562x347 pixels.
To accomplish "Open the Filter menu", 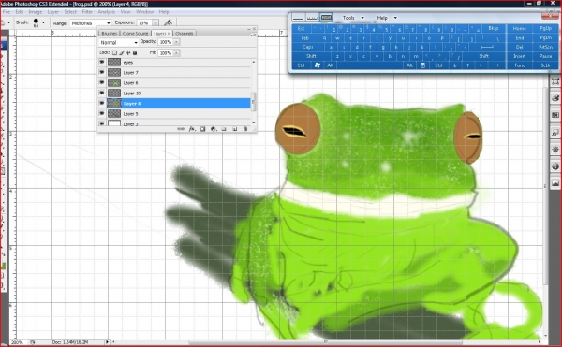I will pyautogui.click(x=87, y=12).
